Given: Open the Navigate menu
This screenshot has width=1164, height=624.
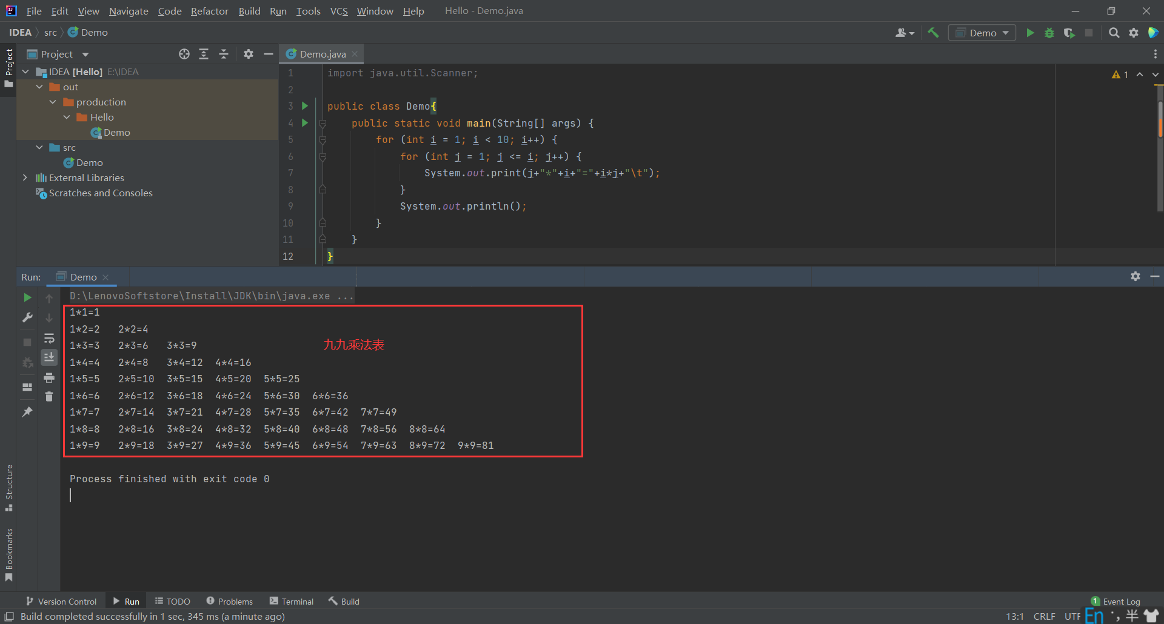Looking at the screenshot, I should (x=129, y=11).
